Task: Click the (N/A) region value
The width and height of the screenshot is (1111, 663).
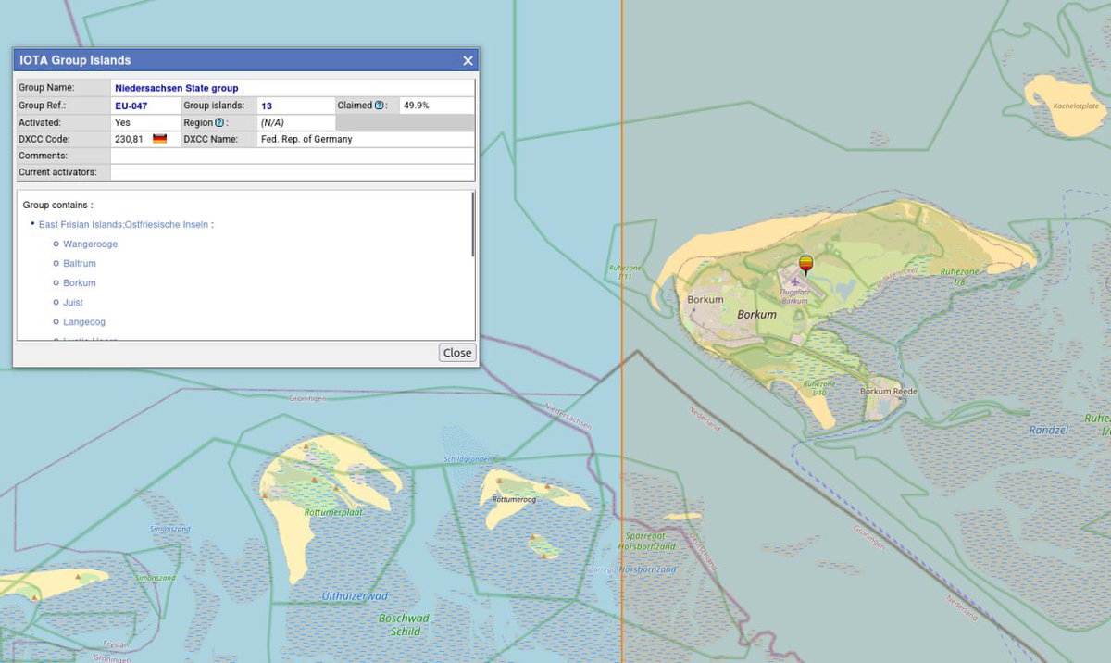Action: click(x=273, y=123)
